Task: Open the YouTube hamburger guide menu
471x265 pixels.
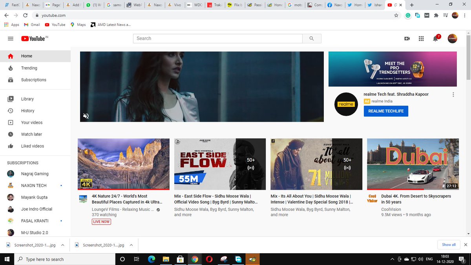Action: pyautogui.click(x=11, y=38)
